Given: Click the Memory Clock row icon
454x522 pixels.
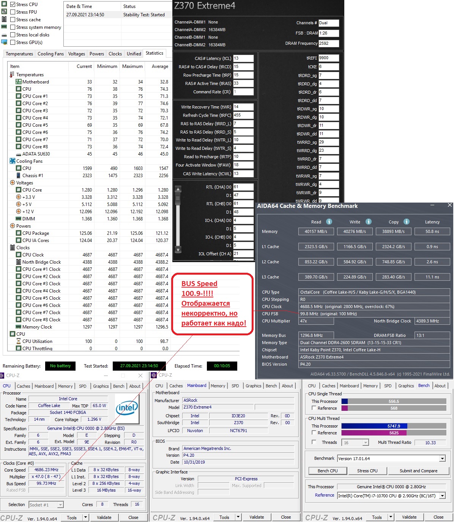Looking at the screenshot, I should tap(18, 327).
